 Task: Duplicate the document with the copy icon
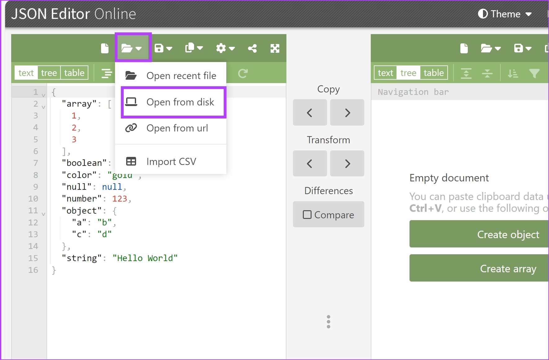[190, 48]
